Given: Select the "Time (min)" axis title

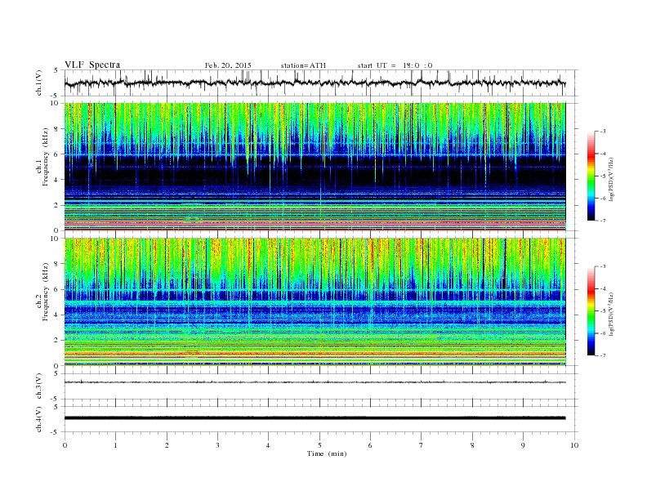Looking at the screenshot, I should click(x=327, y=453).
